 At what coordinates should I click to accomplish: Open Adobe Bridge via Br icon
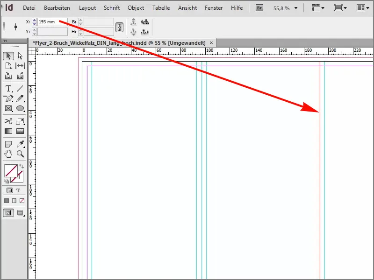(x=259, y=8)
